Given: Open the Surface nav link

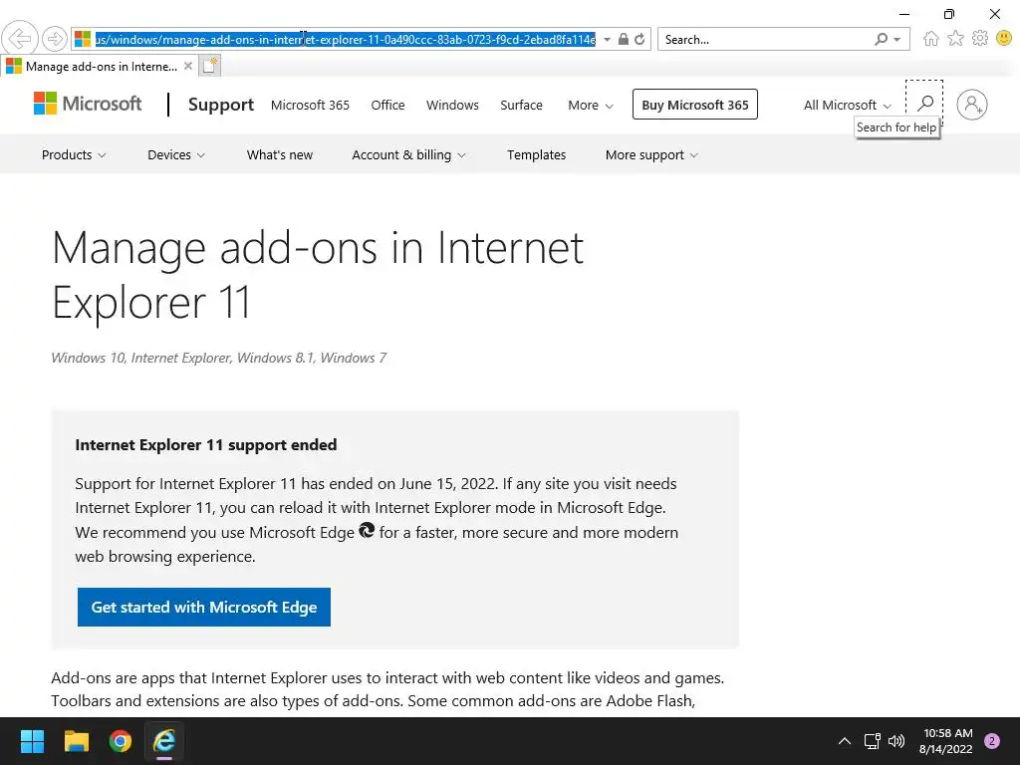Looking at the screenshot, I should pos(521,105).
